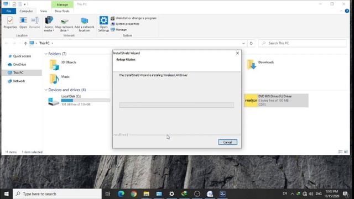The height and width of the screenshot is (199, 354).
Task: Click the Refresh button
Action: pyautogui.click(x=251, y=43)
